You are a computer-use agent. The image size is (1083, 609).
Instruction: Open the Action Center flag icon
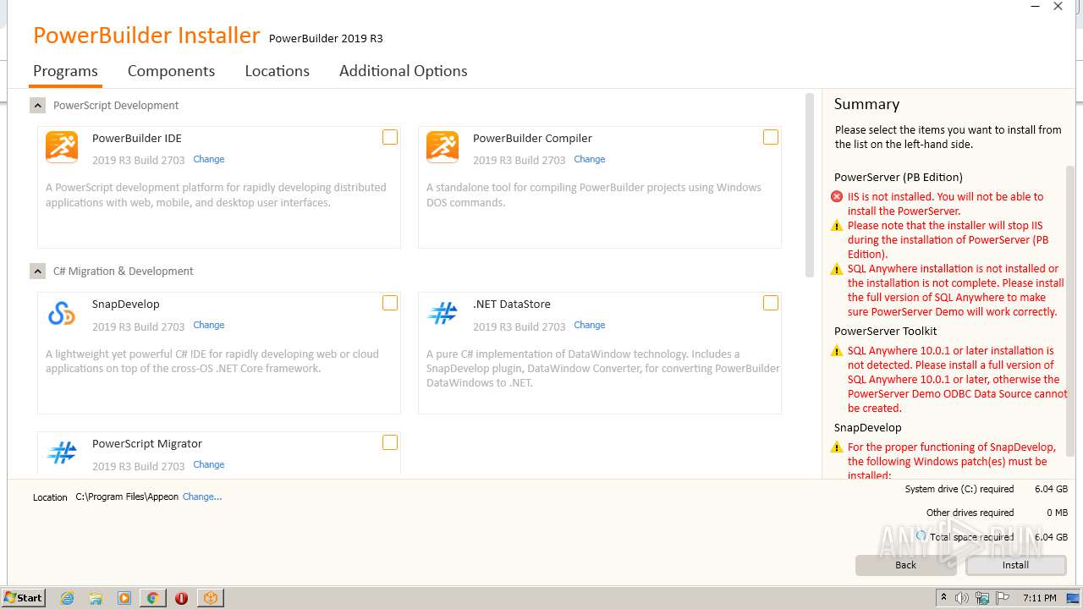(x=1003, y=598)
